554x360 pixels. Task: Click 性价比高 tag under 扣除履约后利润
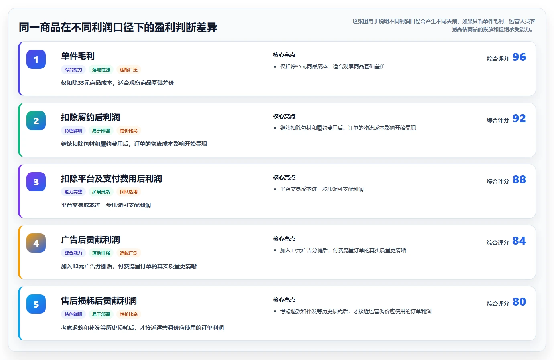coord(129,131)
